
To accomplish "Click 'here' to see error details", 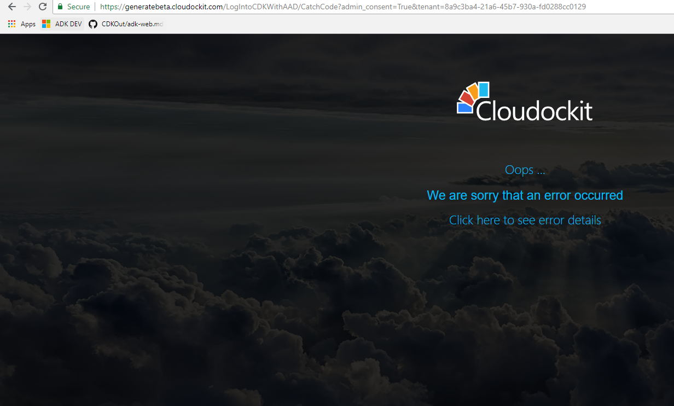I will click(488, 220).
